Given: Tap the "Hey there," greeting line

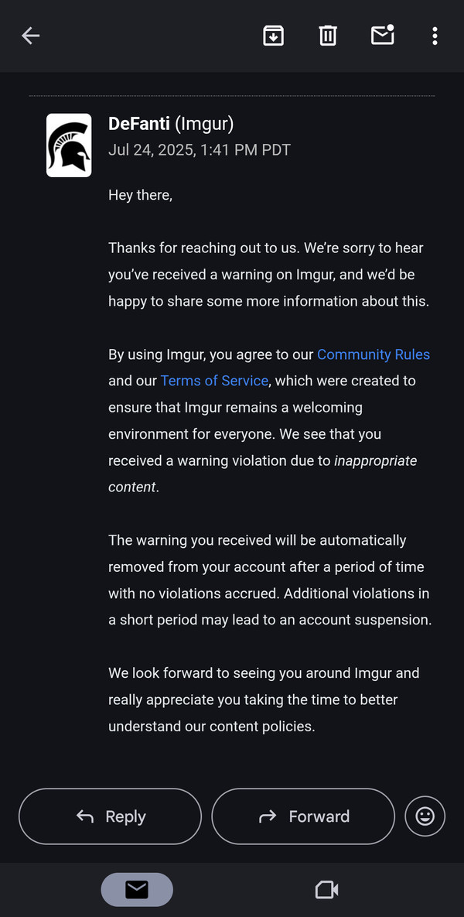Looking at the screenshot, I should pos(140,195).
